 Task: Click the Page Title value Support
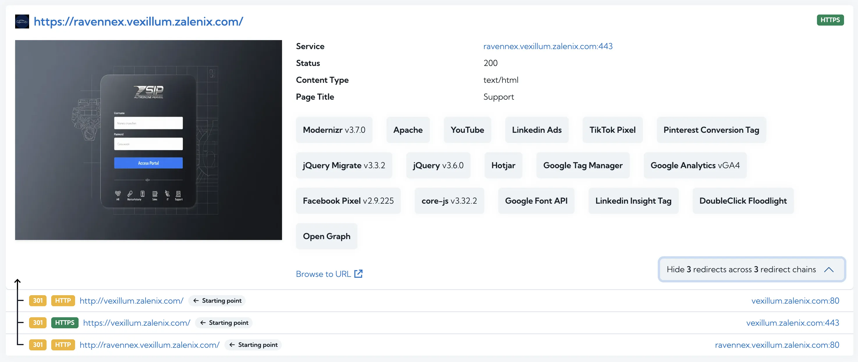coord(498,97)
